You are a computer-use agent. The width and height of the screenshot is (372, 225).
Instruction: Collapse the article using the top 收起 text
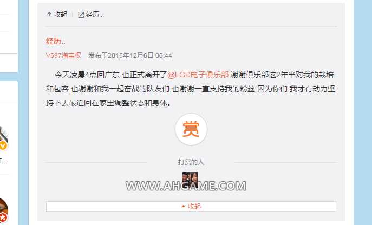click(x=61, y=15)
